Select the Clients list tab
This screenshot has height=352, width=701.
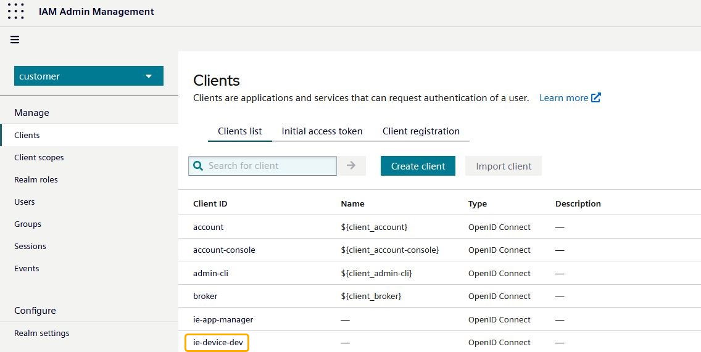240,131
